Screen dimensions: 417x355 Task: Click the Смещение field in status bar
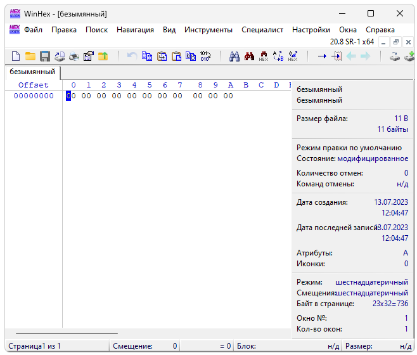click(144, 346)
